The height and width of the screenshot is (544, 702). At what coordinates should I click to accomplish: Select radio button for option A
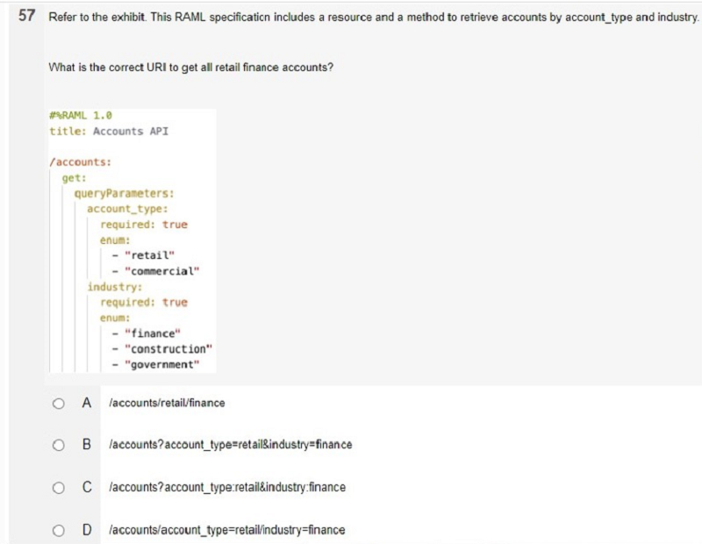click(58, 404)
